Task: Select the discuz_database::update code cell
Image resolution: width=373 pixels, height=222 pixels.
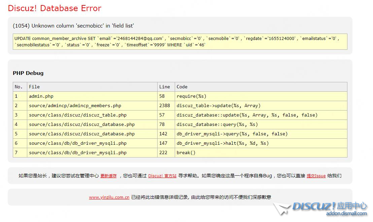Action: (x=261, y=115)
